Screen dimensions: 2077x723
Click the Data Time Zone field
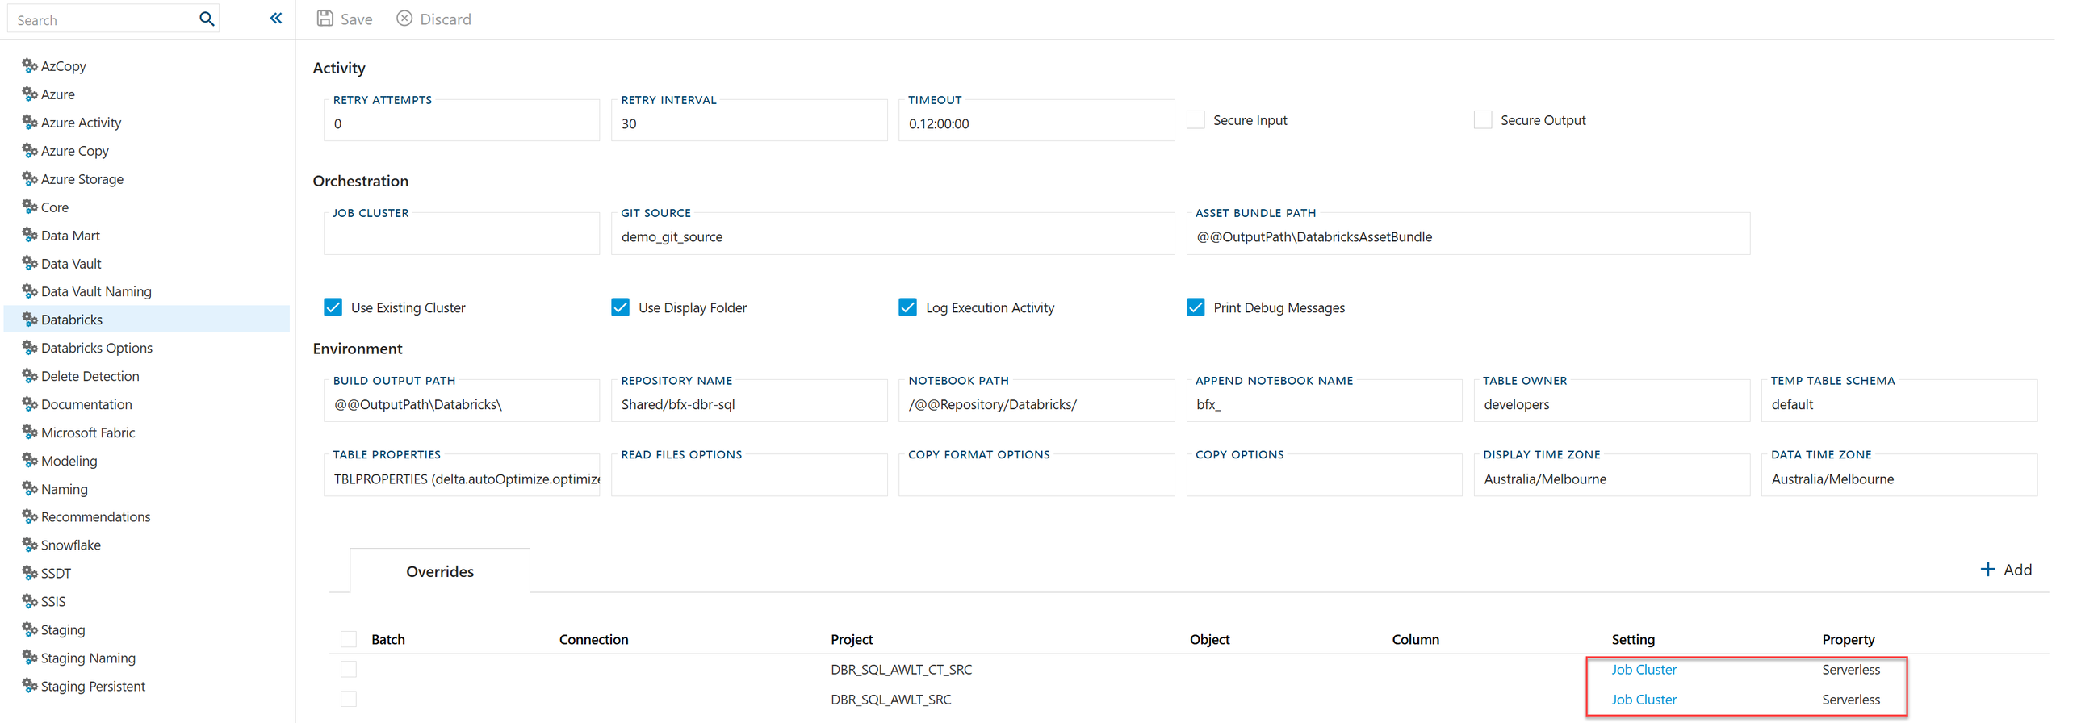(1899, 475)
